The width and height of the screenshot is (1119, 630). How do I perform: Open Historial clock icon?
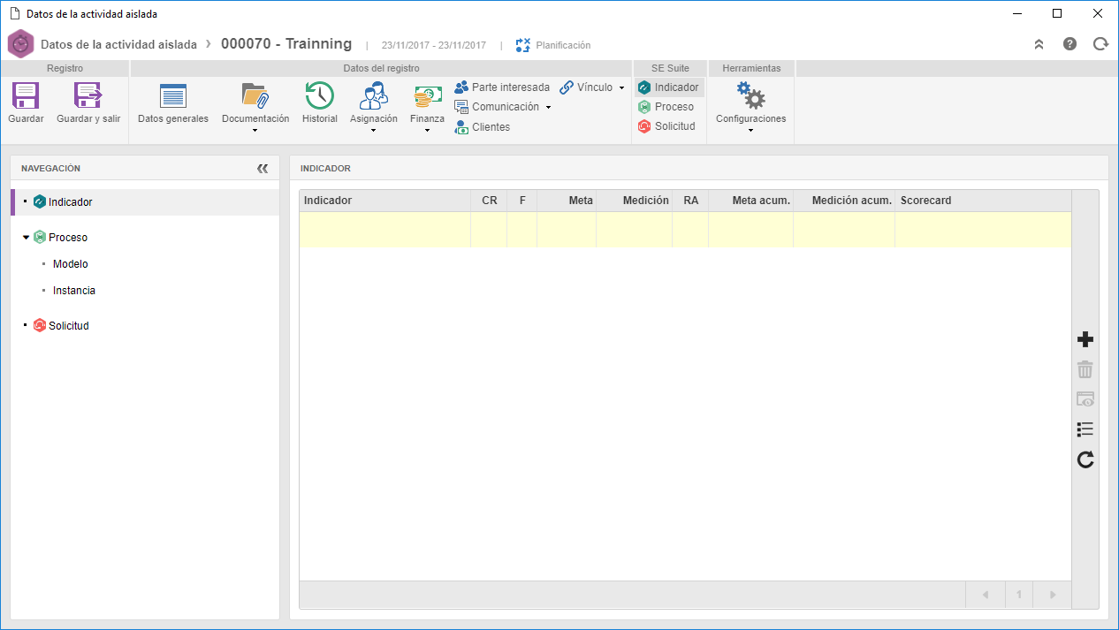click(x=319, y=95)
